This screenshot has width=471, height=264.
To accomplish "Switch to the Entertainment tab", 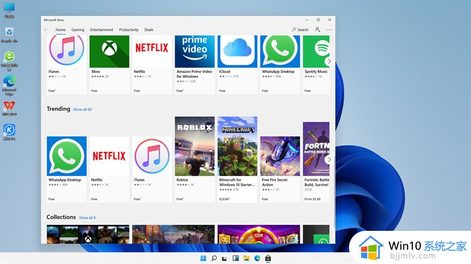I will 101,30.
